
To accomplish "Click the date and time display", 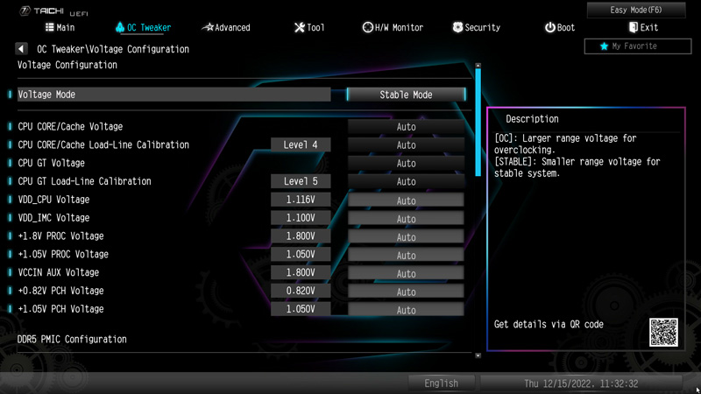I will click(581, 383).
